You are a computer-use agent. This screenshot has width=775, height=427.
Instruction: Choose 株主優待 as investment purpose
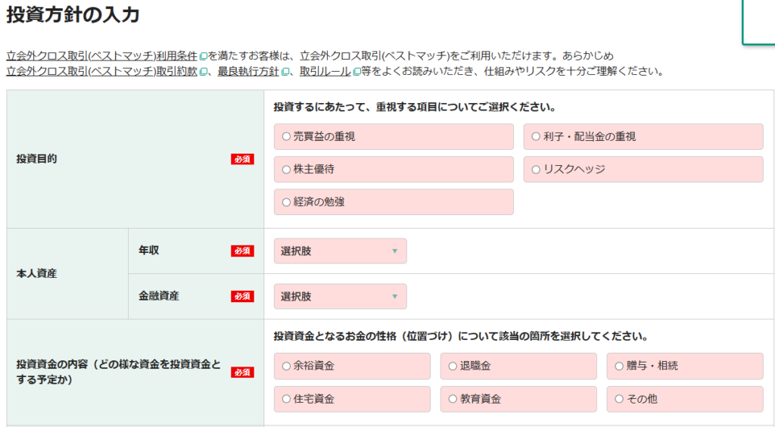[x=286, y=170]
